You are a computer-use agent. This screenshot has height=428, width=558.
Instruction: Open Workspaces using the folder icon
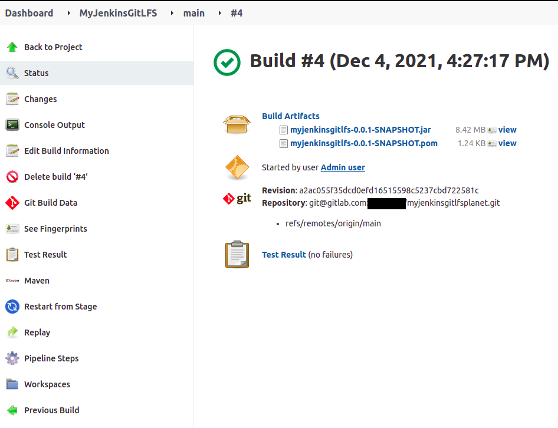pyautogui.click(x=12, y=384)
